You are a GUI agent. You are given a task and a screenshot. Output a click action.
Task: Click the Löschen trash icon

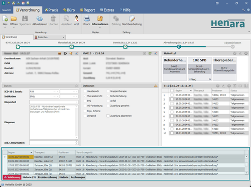(x=53, y=19)
